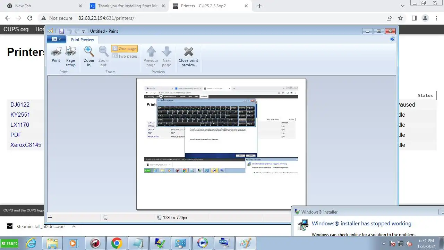Image resolution: width=444 pixels, height=250 pixels.
Task: Click the Undo arrow in Paint title bar
Action: coord(69,31)
